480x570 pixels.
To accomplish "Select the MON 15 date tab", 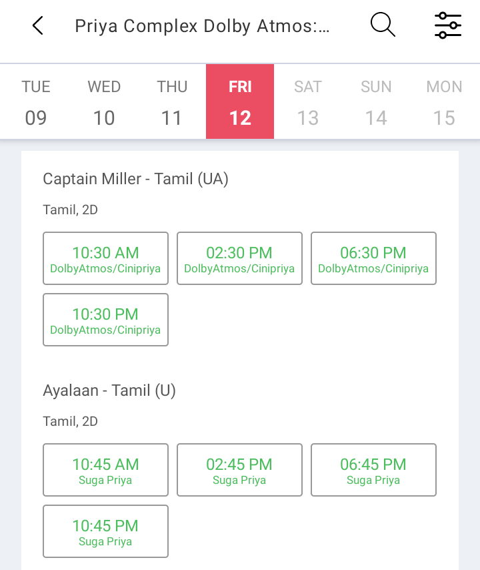I will pyautogui.click(x=445, y=101).
